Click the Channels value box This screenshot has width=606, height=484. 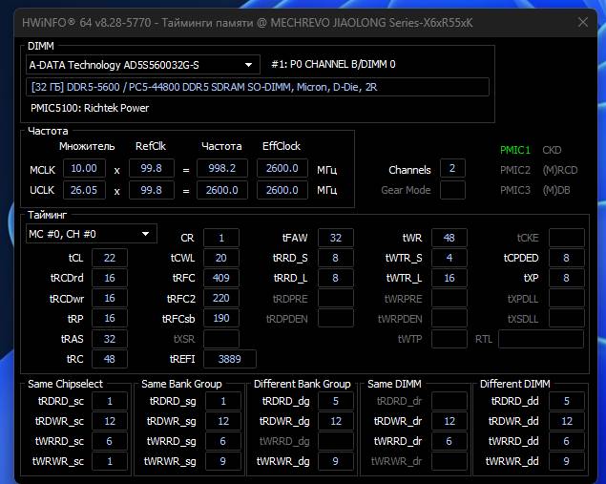point(451,169)
